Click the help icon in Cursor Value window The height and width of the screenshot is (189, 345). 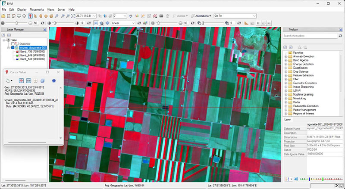coord(54,81)
